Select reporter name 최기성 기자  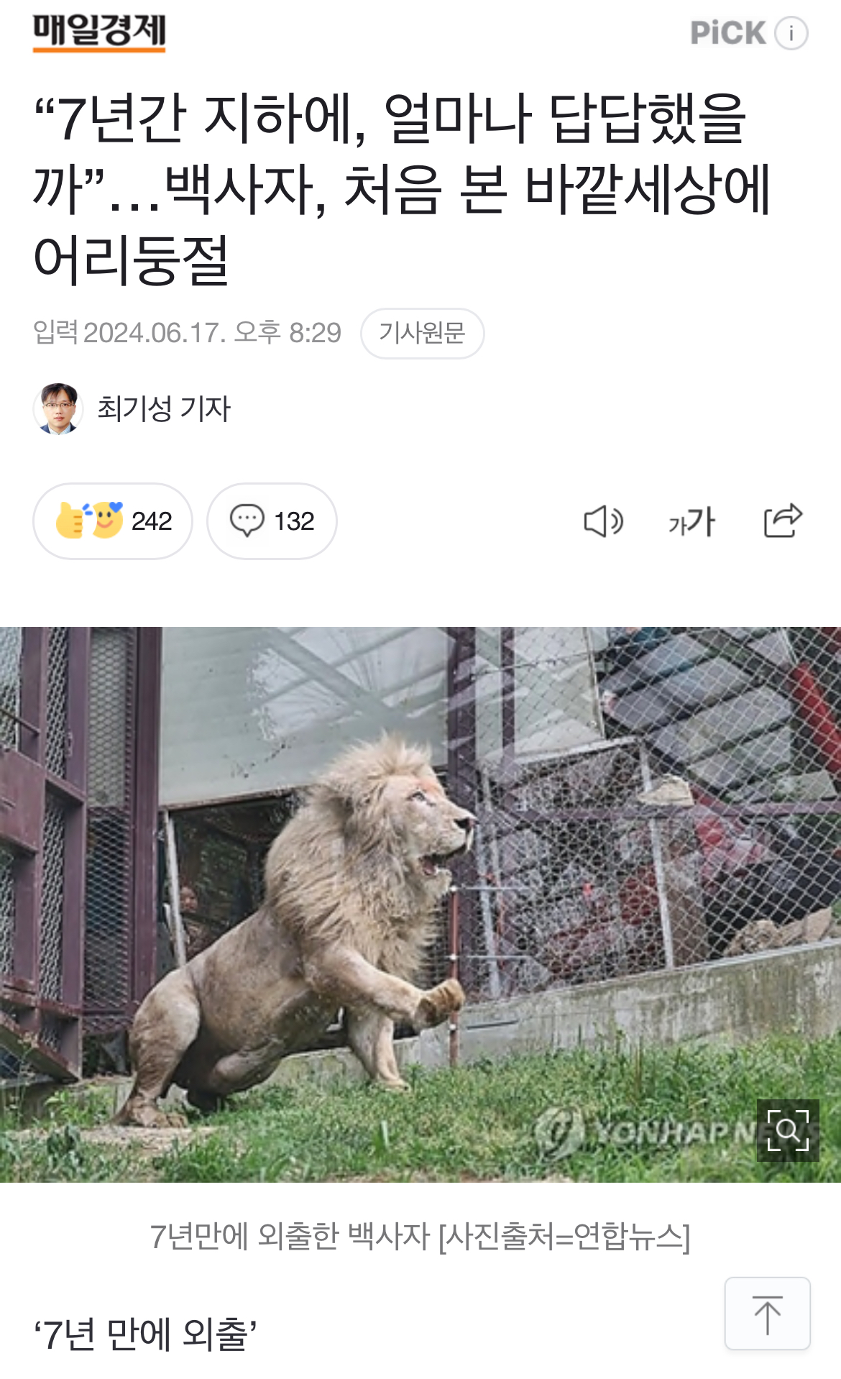tap(164, 409)
